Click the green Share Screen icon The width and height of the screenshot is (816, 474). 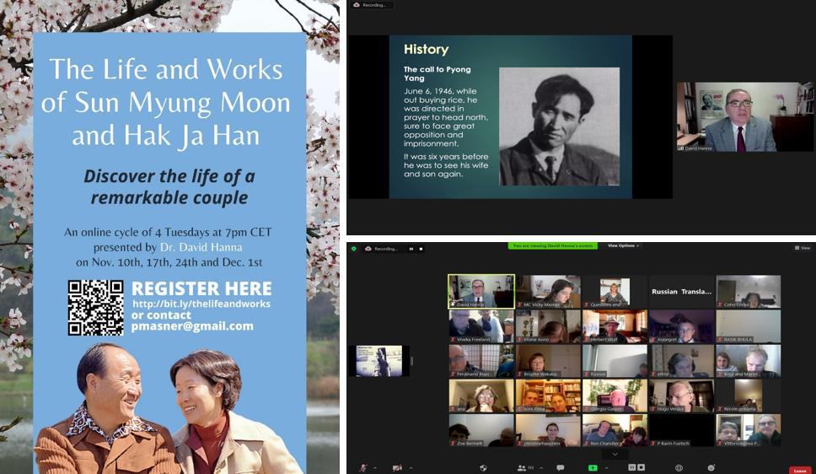(x=593, y=467)
